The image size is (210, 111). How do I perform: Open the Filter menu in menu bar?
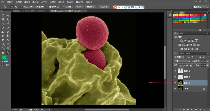61,2
